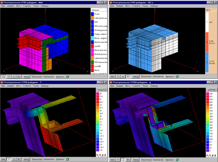Open Settings menu in q window

click(154, 86)
